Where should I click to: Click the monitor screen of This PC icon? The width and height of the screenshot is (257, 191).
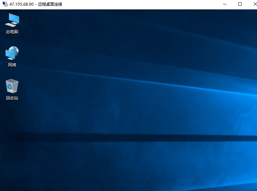13,18
